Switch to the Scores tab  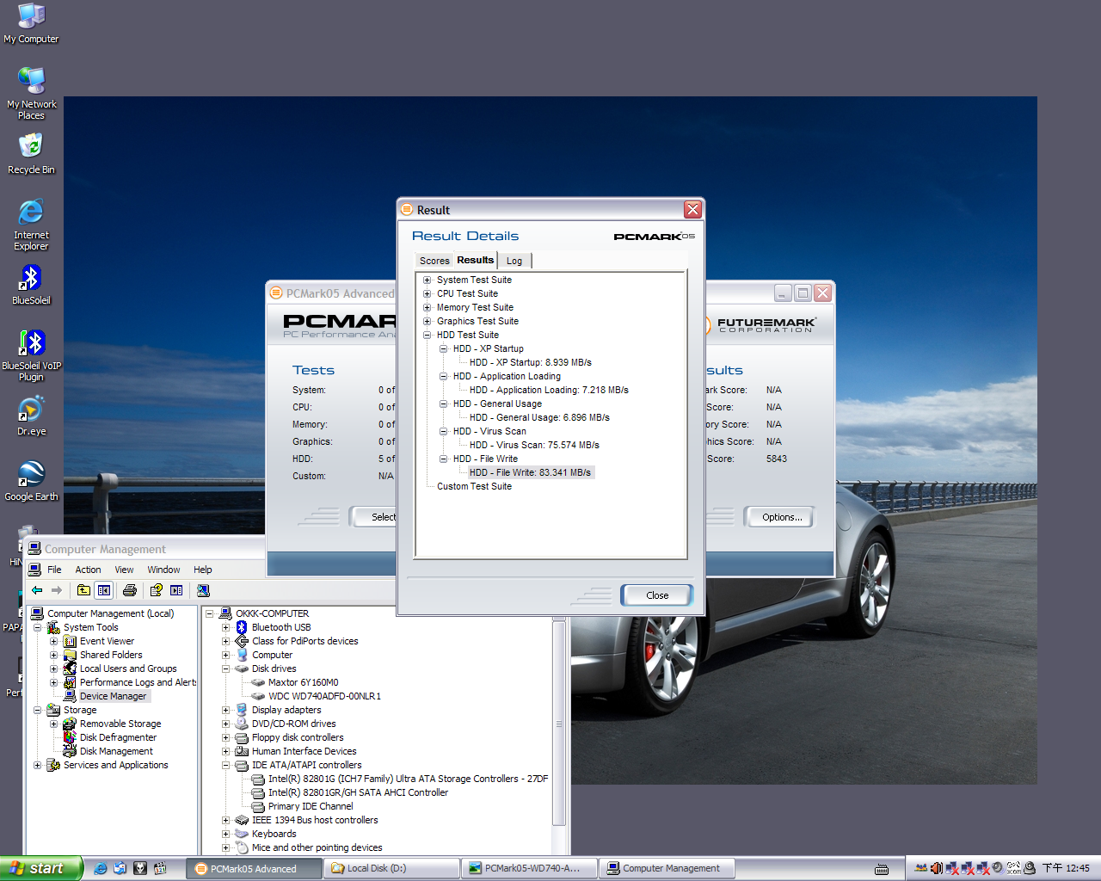(434, 261)
